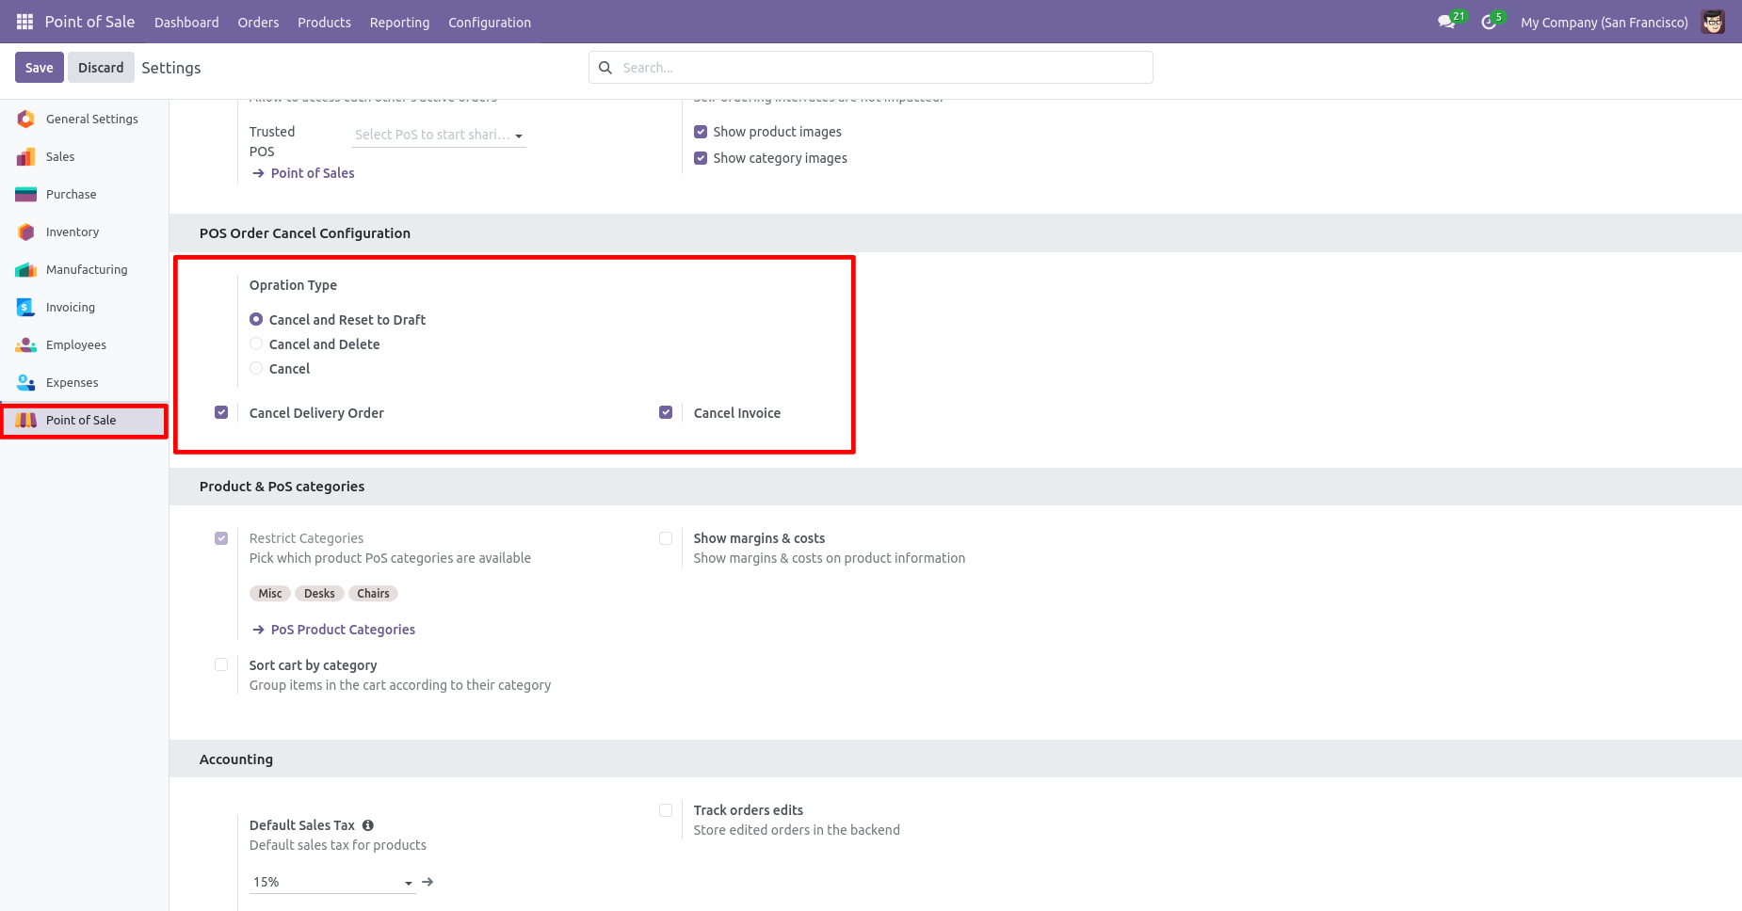The width and height of the screenshot is (1742, 911).
Task: Open the discuss messages icon
Action: pos(1446,22)
